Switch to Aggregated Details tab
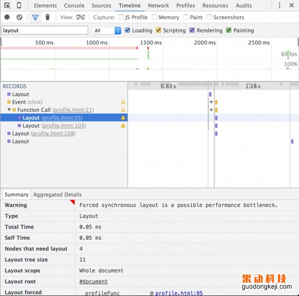 tap(57, 194)
